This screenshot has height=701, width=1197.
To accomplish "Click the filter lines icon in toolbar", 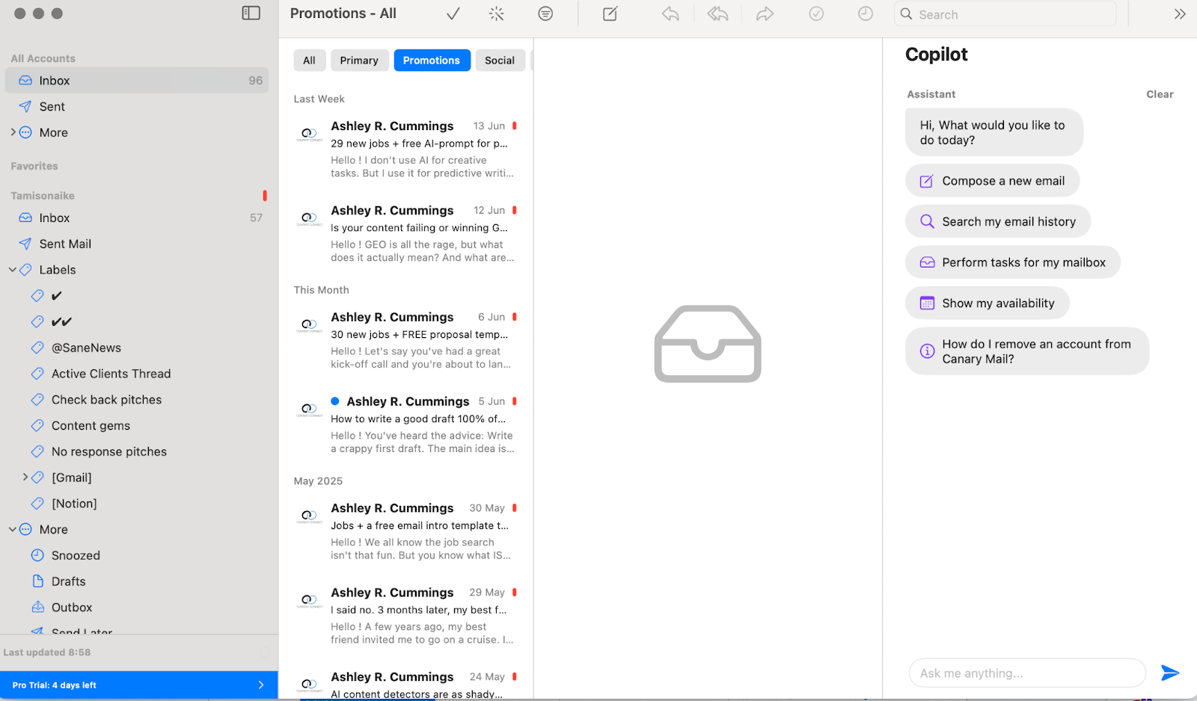I will (545, 14).
